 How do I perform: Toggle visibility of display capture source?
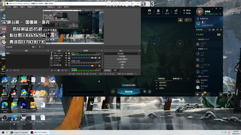(66, 65)
